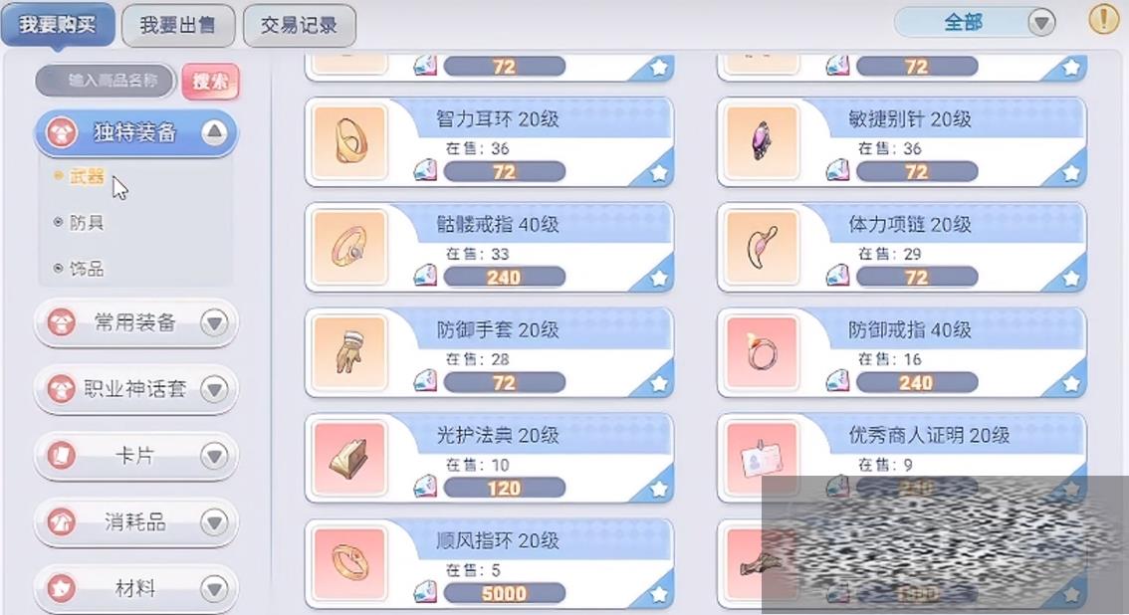
Task: Switch to the 我要出售 tab
Action: pos(178,25)
